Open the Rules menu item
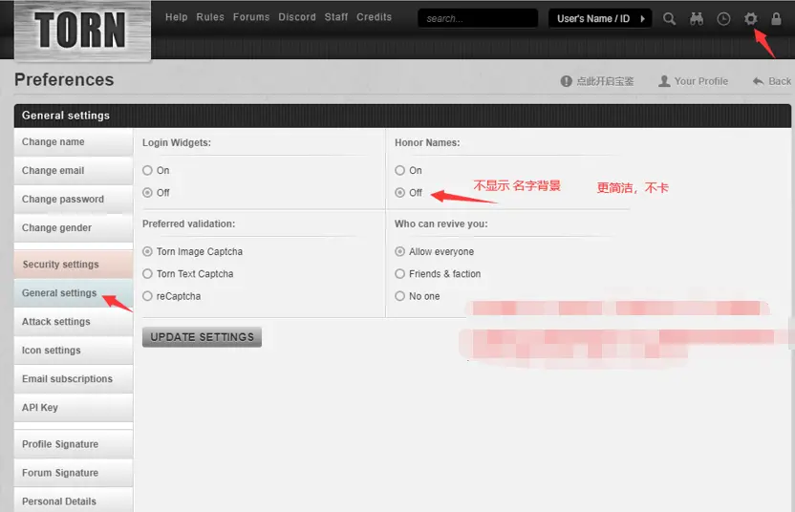This screenshot has width=795, height=512. pos(209,17)
